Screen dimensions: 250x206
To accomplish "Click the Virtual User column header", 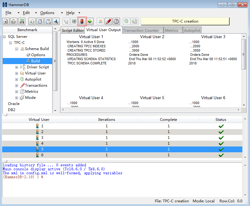I will pos(39,120).
